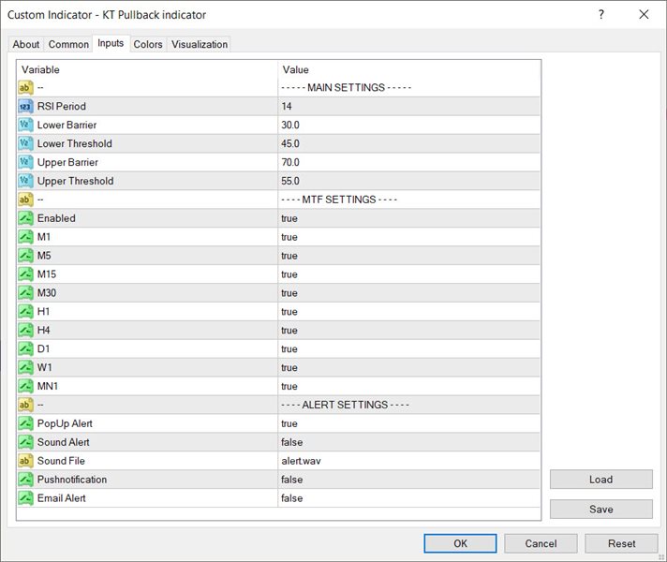Click the green icon beside MN1

pos(25,386)
